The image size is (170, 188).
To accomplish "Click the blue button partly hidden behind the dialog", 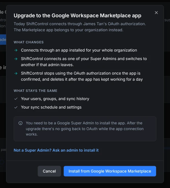I will coord(3,39).
